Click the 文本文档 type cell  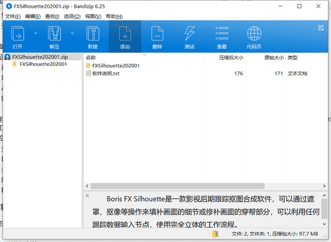[297, 74]
